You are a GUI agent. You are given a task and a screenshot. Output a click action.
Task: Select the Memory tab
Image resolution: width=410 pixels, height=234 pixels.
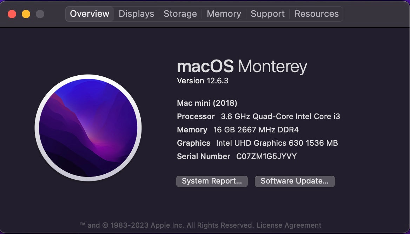(x=224, y=14)
